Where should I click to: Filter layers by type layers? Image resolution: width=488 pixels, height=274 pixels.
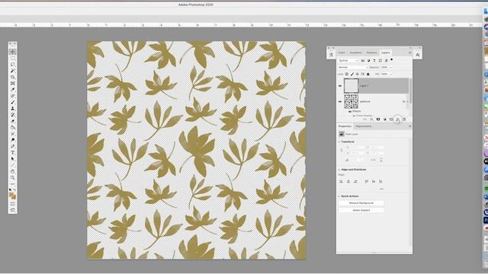point(374,61)
